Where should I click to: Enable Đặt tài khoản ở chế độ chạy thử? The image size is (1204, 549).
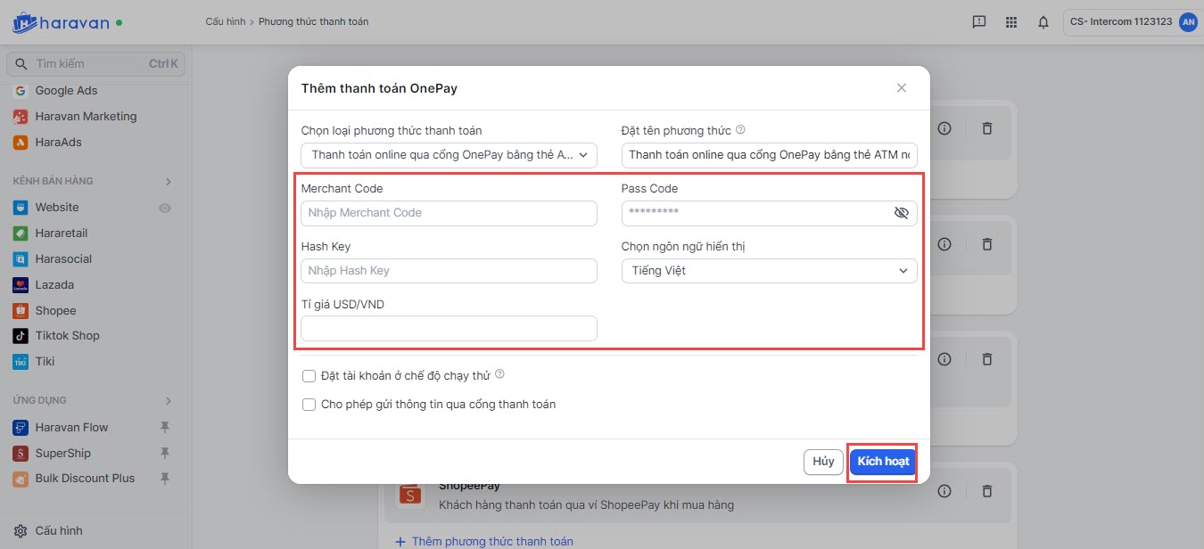click(309, 376)
